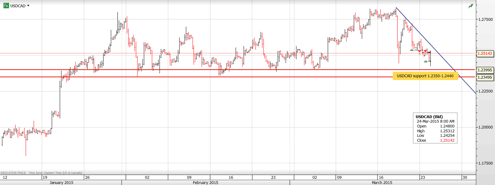Click the lowest green up-triangle marker
The width and height of the screenshot is (495, 185).
(425, 61)
